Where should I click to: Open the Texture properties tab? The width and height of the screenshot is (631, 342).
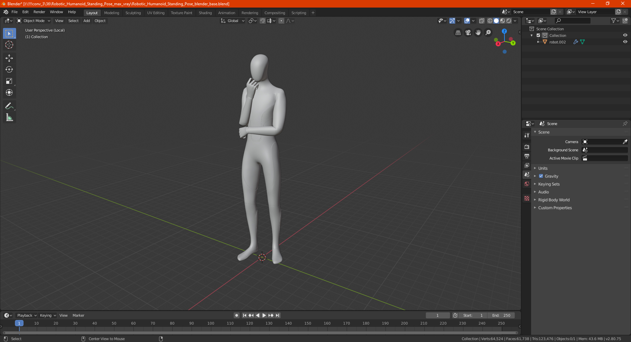coord(527,198)
